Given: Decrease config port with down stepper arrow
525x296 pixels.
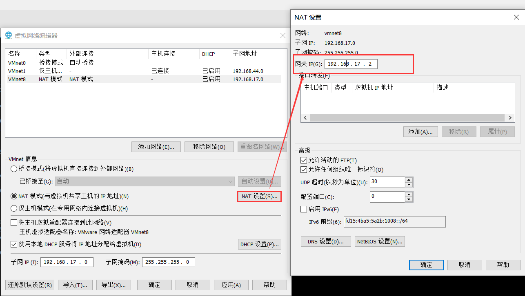Looking at the screenshot, I should (x=409, y=199).
